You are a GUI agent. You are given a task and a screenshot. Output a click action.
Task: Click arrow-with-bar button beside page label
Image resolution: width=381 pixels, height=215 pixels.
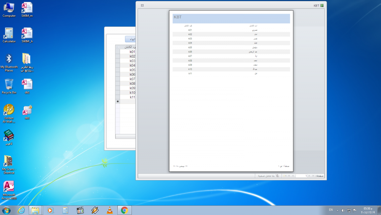click(313, 176)
